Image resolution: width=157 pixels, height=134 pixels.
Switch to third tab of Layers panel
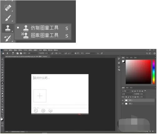click(x=131, y=88)
